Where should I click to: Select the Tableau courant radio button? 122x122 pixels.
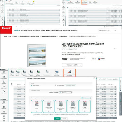(x=31, y=85)
